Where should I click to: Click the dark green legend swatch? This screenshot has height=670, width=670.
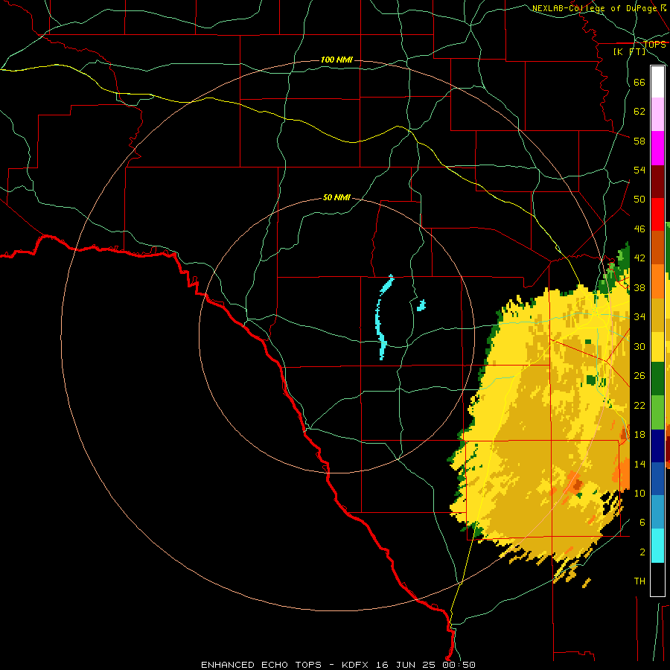coord(657,379)
